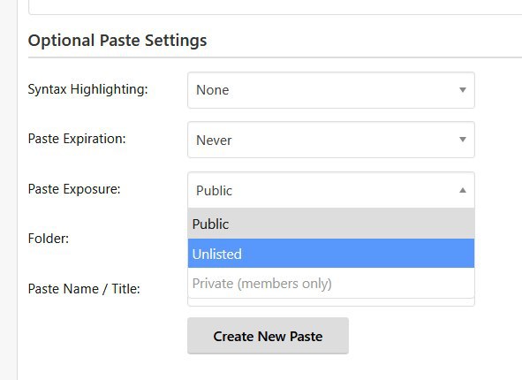Collapse the open Paste Exposure dropdown

click(331, 190)
